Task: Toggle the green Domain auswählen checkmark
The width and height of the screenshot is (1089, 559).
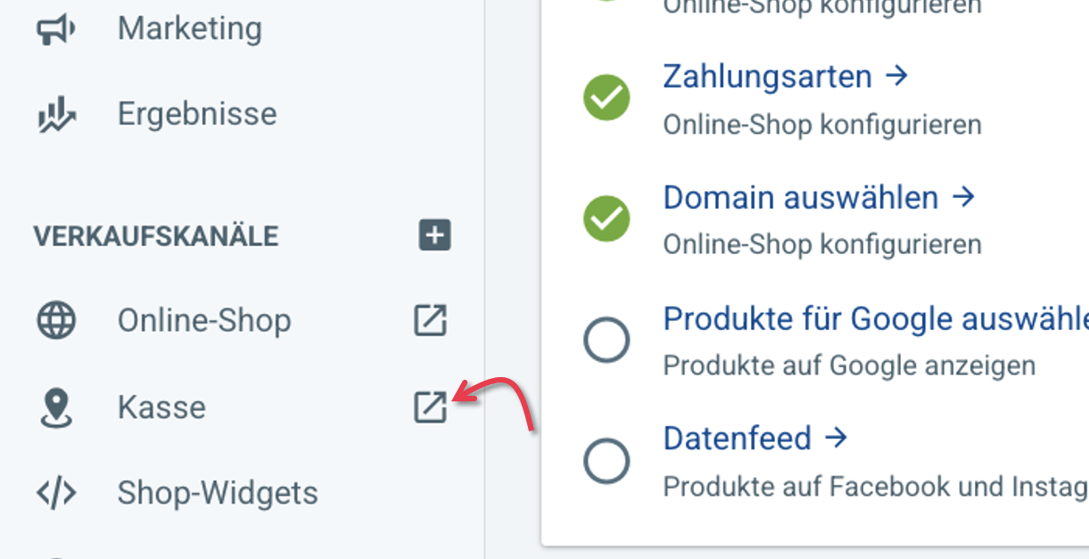Action: coord(606,218)
